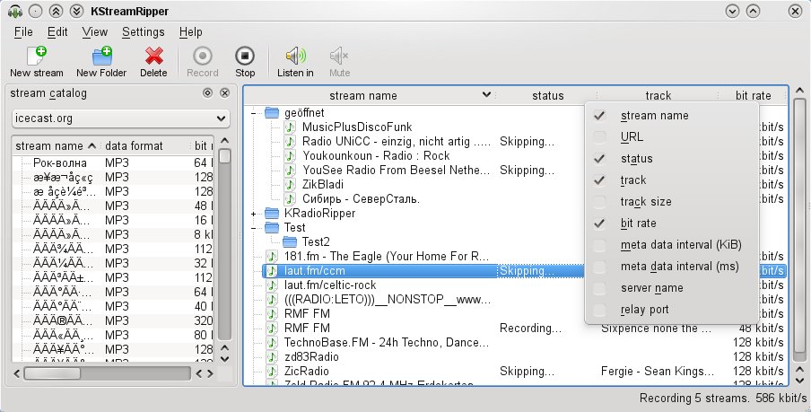
Task: Stop recording with the Stop button
Action: [245, 56]
